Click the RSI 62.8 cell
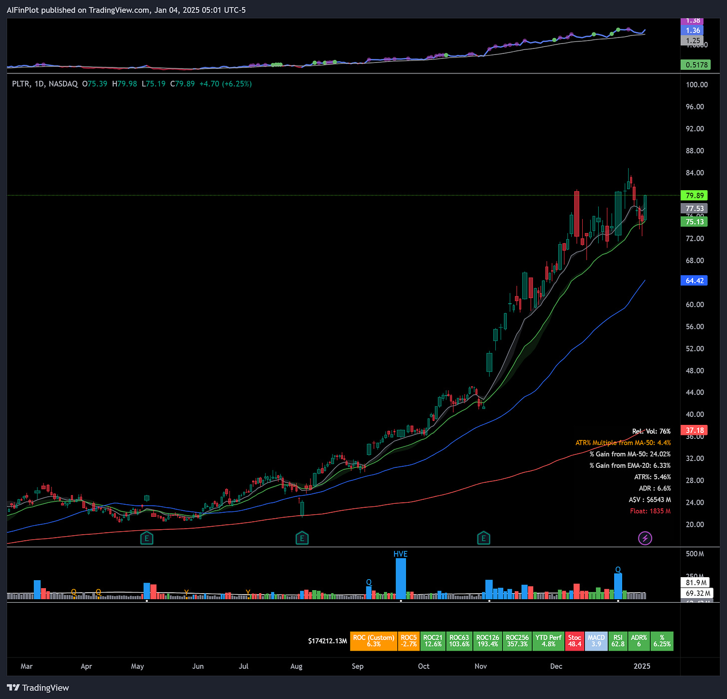727x699 pixels. click(x=618, y=641)
